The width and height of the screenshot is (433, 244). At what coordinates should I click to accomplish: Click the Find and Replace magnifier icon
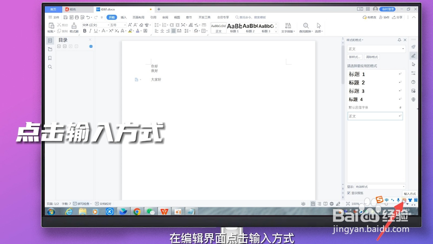click(306, 26)
